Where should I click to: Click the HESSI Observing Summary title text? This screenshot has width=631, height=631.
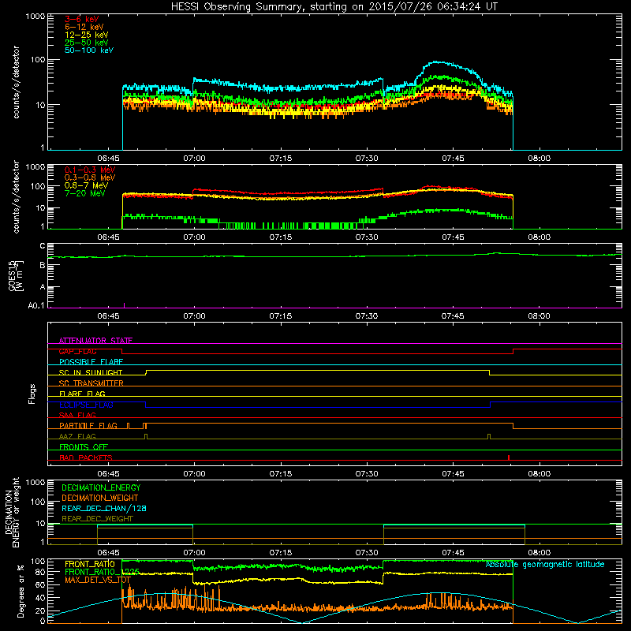coord(334,7)
